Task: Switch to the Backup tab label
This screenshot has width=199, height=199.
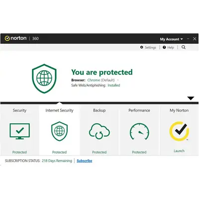Action: coord(99,110)
